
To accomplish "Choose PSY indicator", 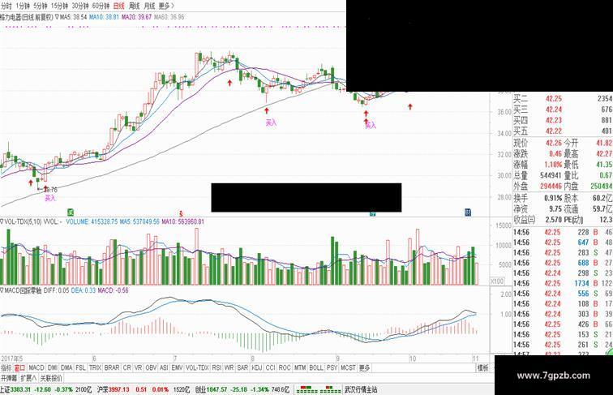I will 332,368.
